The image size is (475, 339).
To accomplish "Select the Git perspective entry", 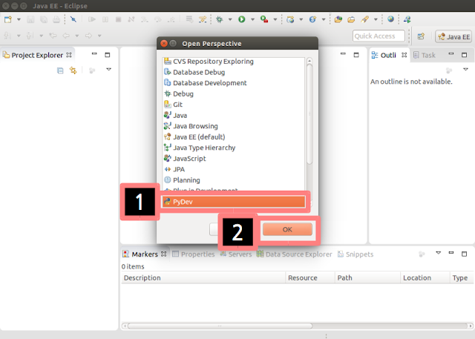I will (234, 105).
